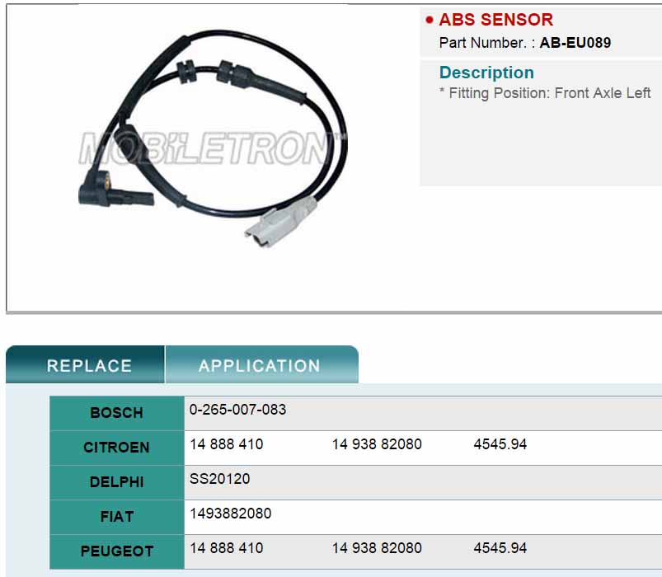The width and height of the screenshot is (662, 577).
Task: Select the CITROEN brand cell
Action: point(117,448)
